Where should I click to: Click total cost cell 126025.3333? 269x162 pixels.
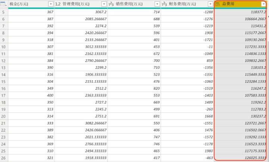pyautogui.click(x=240, y=158)
